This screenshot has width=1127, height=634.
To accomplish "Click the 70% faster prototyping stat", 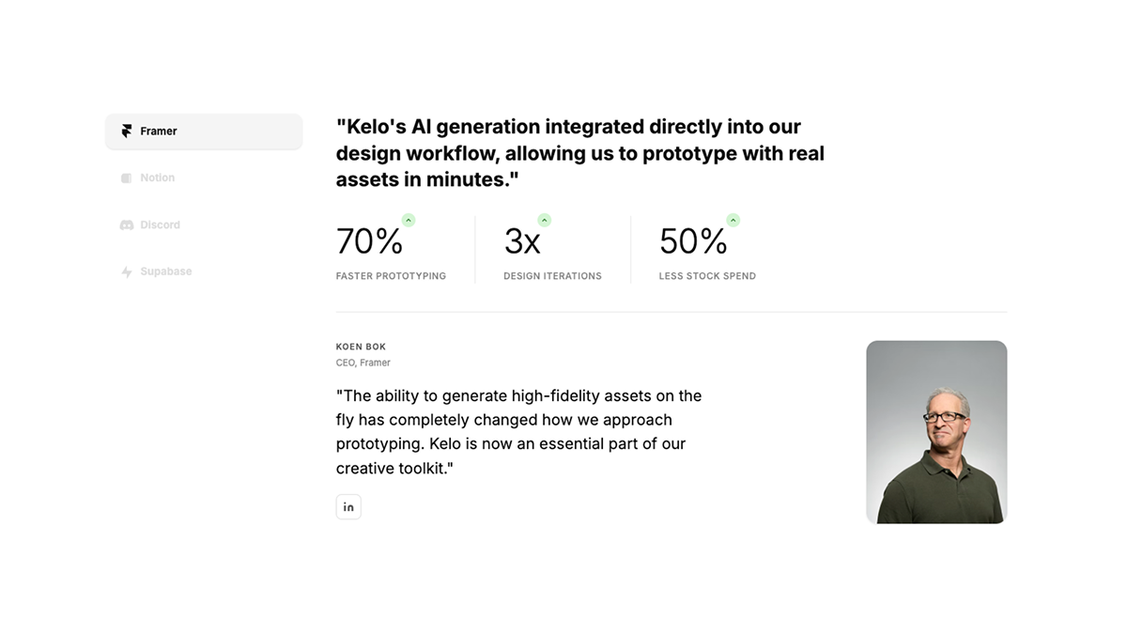I will pyautogui.click(x=370, y=242).
